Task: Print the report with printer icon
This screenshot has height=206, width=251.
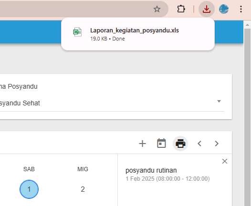Action: [x=180, y=144]
